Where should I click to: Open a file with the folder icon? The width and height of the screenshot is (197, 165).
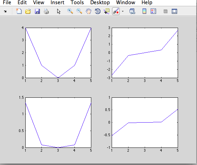(28, 11)
